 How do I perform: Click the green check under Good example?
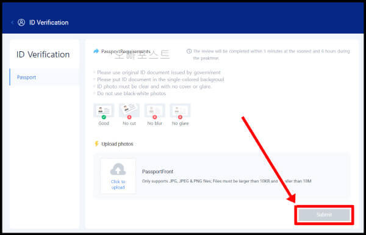click(x=104, y=117)
